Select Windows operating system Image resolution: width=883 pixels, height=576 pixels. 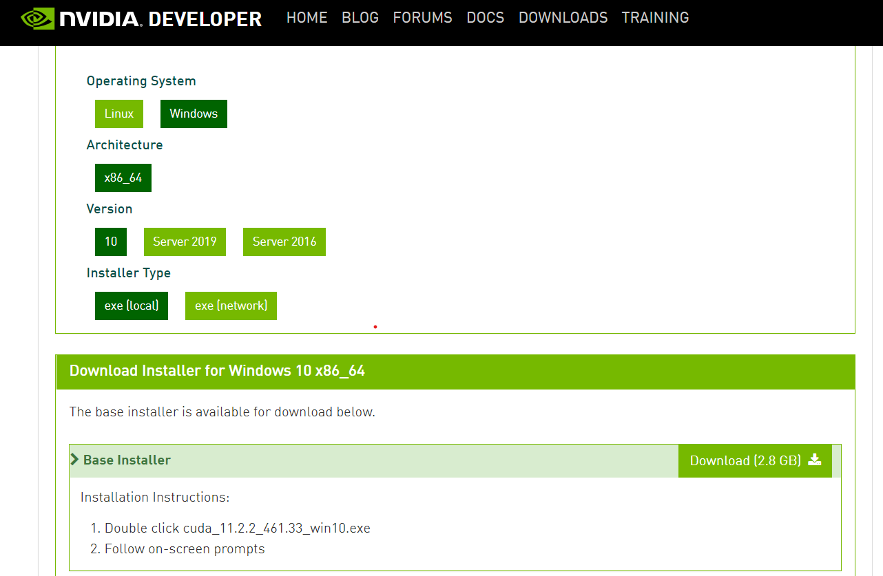tap(194, 114)
